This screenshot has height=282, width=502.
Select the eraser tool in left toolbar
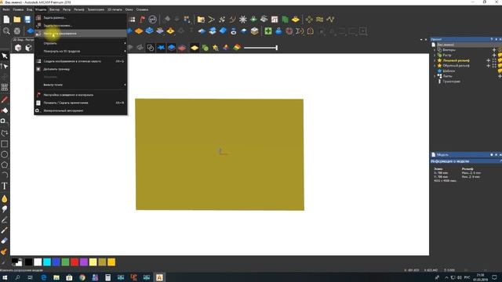click(x=5, y=240)
